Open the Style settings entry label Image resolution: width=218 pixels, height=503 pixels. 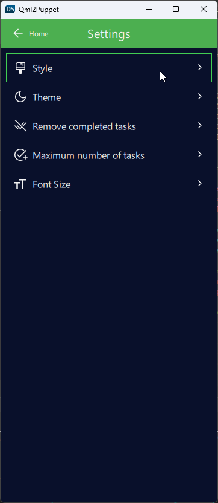coord(43,68)
